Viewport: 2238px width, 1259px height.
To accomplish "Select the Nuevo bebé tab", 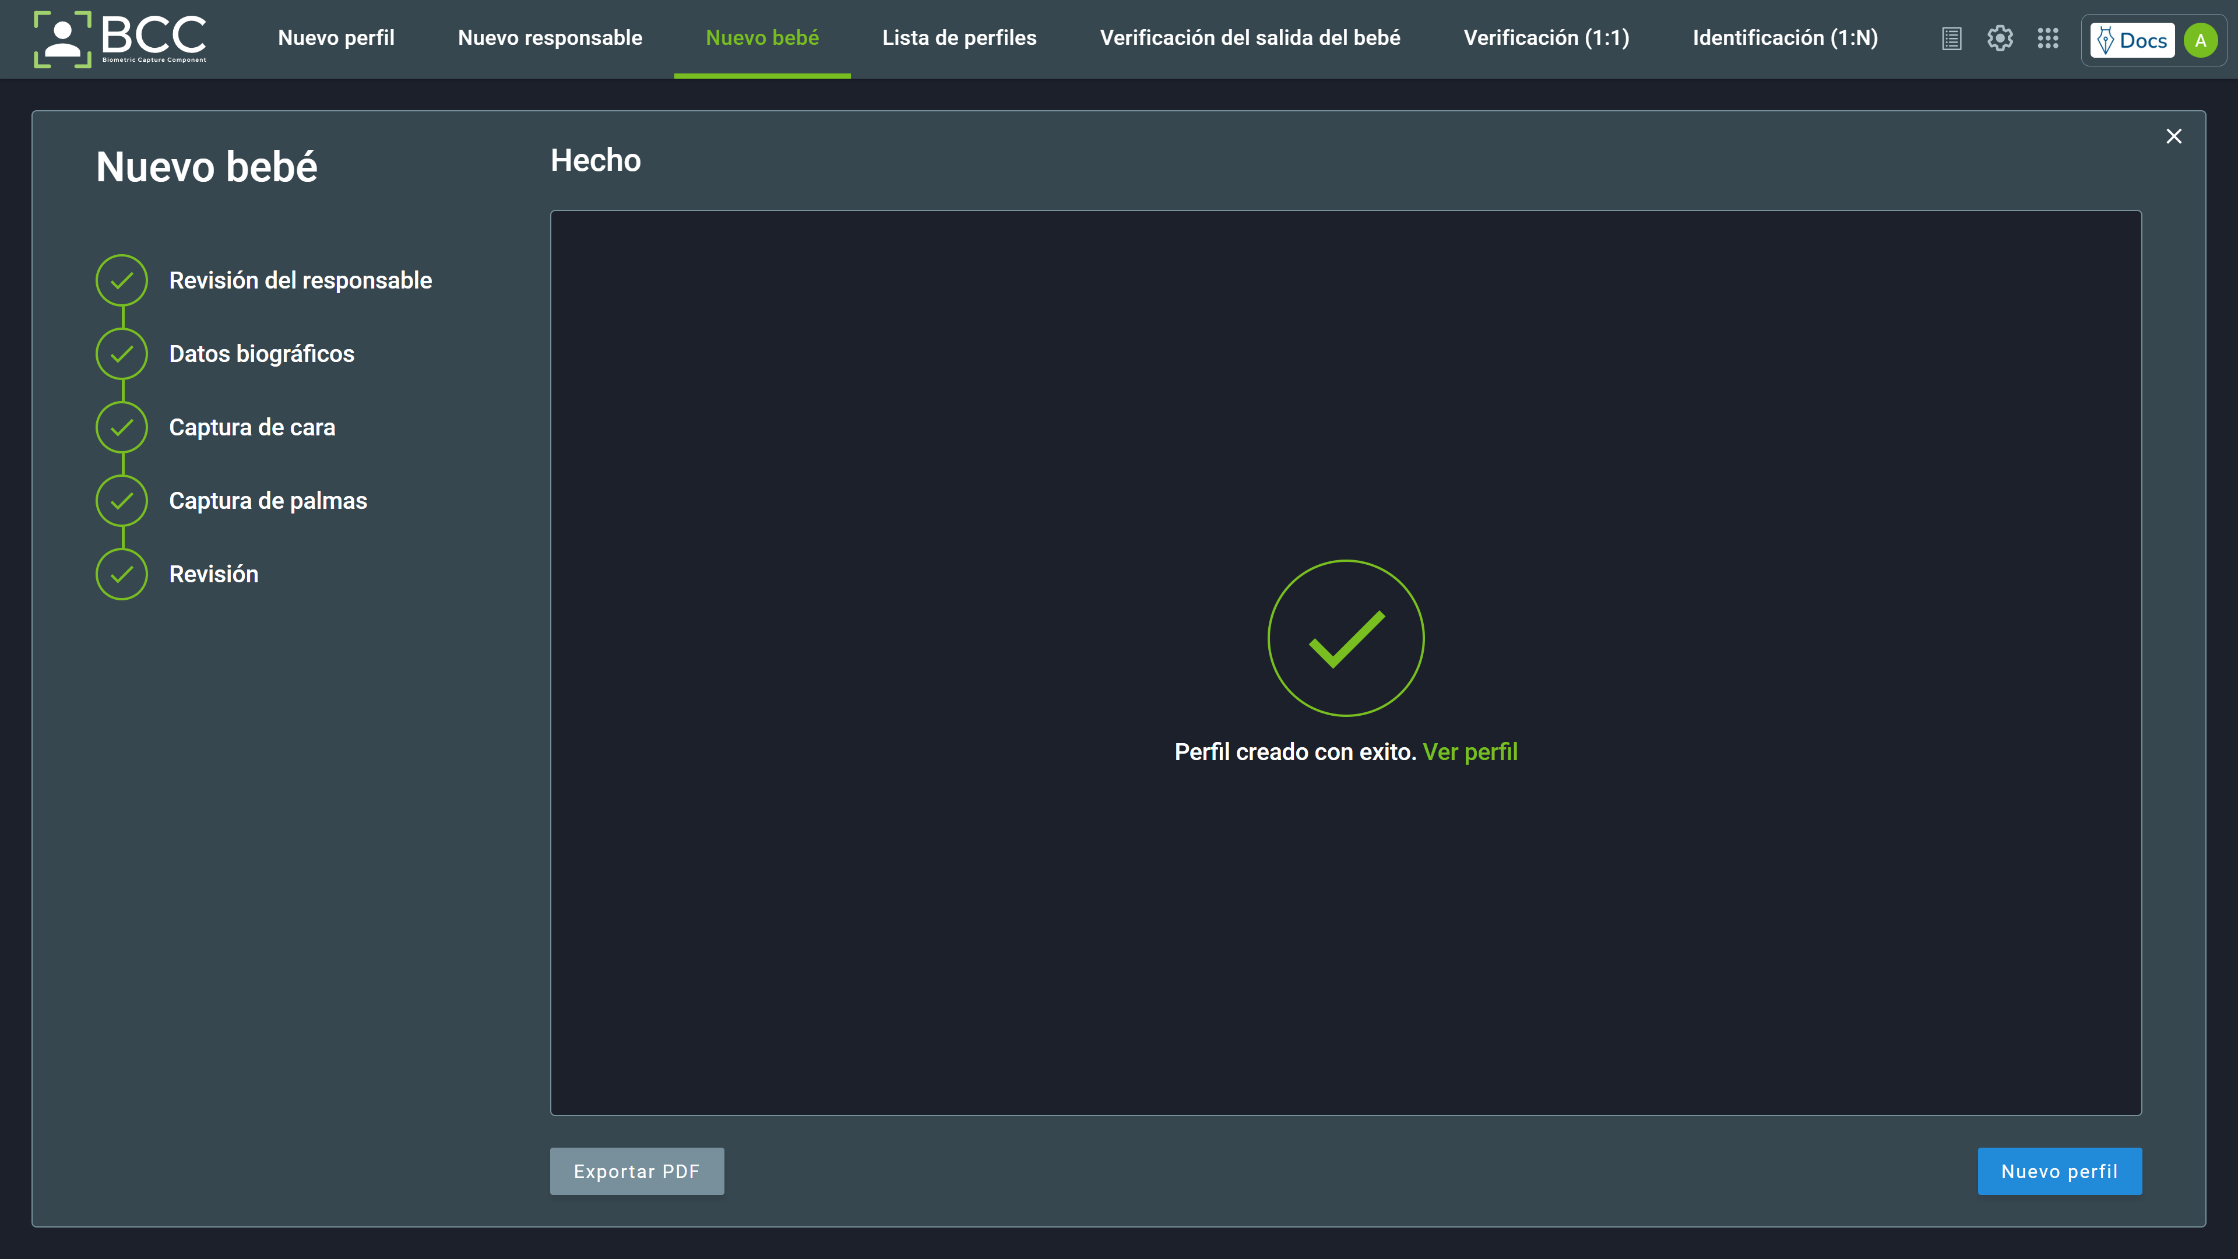I will tap(762, 38).
